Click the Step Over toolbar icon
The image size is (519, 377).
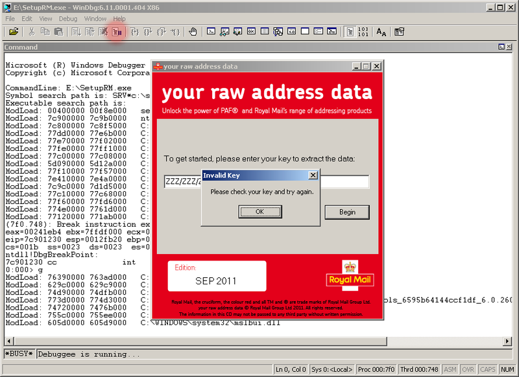(148, 32)
